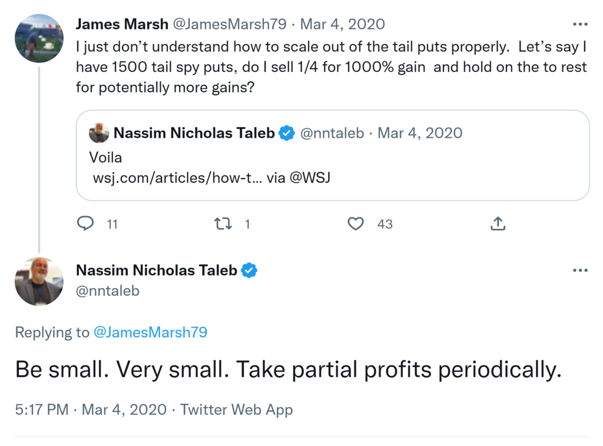The height and width of the screenshot is (446, 603).
Task: Open Nassim Taleb's large profile avatar
Action: pos(39,281)
